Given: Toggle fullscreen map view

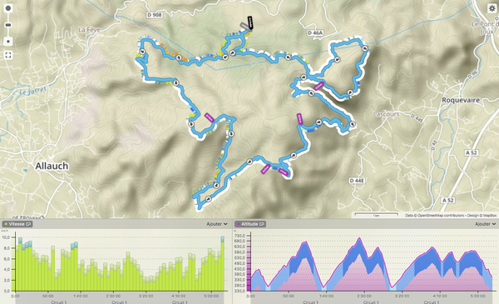Looking at the screenshot, I should pos(8,55).
